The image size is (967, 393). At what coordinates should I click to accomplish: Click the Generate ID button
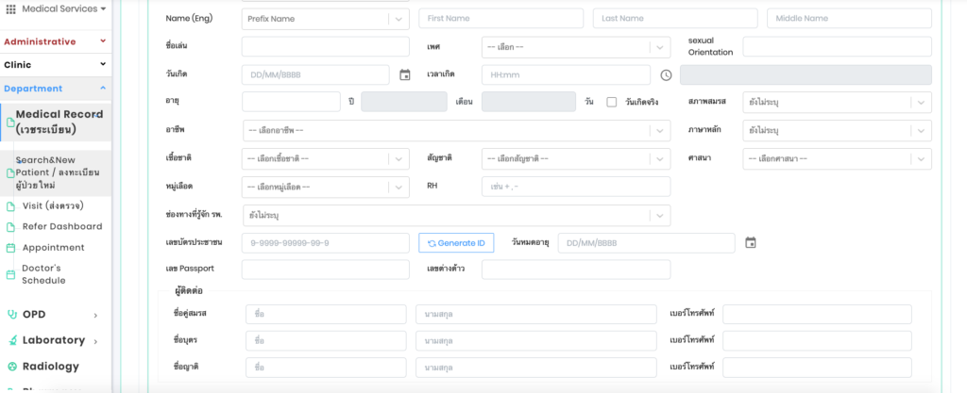(x=456, y=243)
